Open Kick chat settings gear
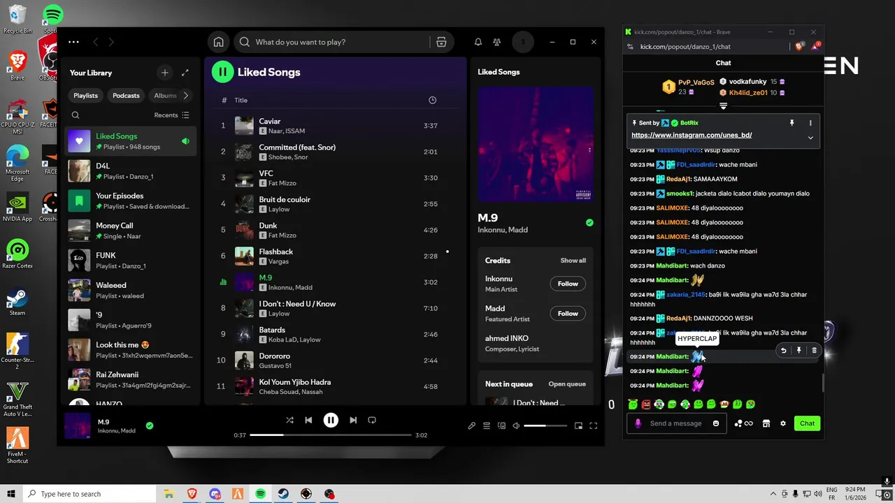The width and height of the screenshot is (895, 503). [x=783, y=423]
